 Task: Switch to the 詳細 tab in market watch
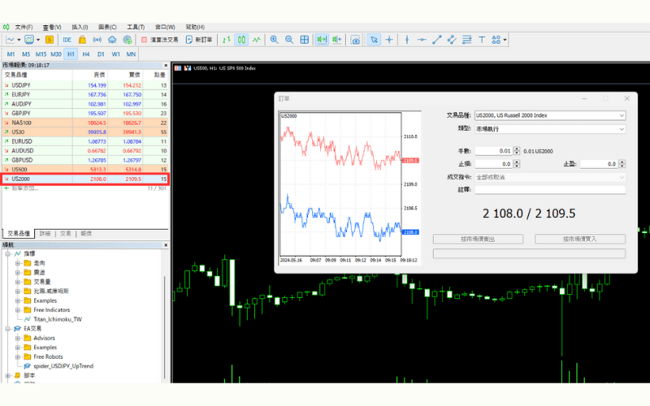45,233
